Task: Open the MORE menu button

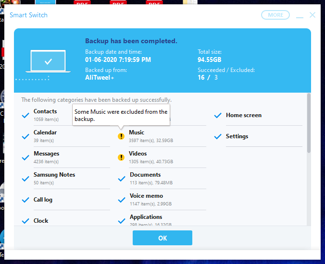Action: [275, 15]
